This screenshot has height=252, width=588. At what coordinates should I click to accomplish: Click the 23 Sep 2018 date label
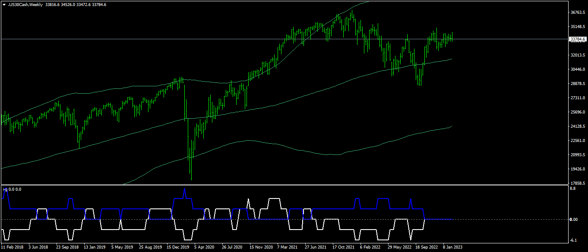pyautogui.click(x=67, y=248)
